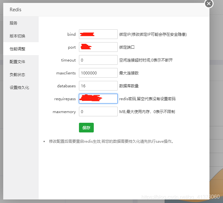Screen dimensions: 223x203
Task: Click the databases field showing 16
Action: pos(98,86)
